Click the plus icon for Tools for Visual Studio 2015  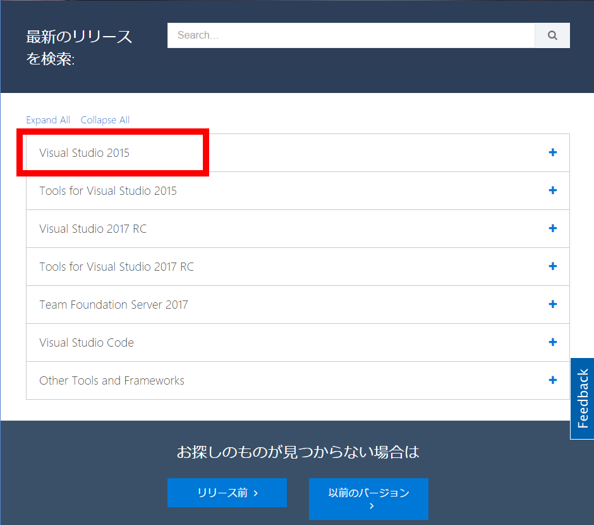(552, 190)
